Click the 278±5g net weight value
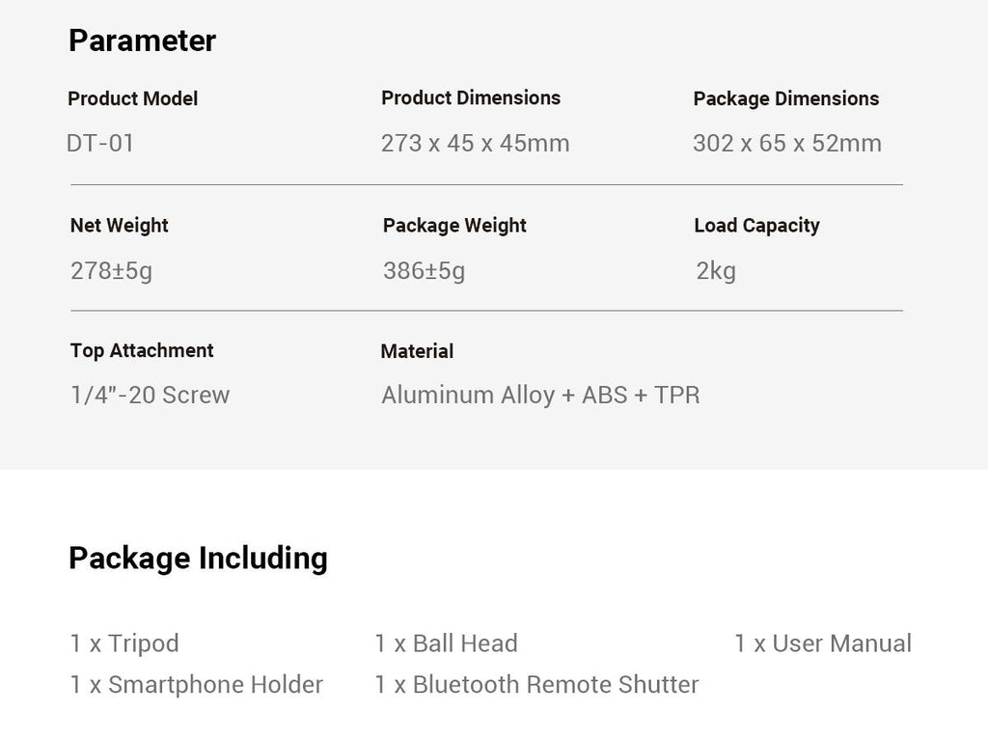The width and height of the screenshot is (988, 739). 112,271
